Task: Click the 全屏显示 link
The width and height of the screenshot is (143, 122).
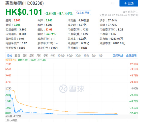Action: coord(131,56)
